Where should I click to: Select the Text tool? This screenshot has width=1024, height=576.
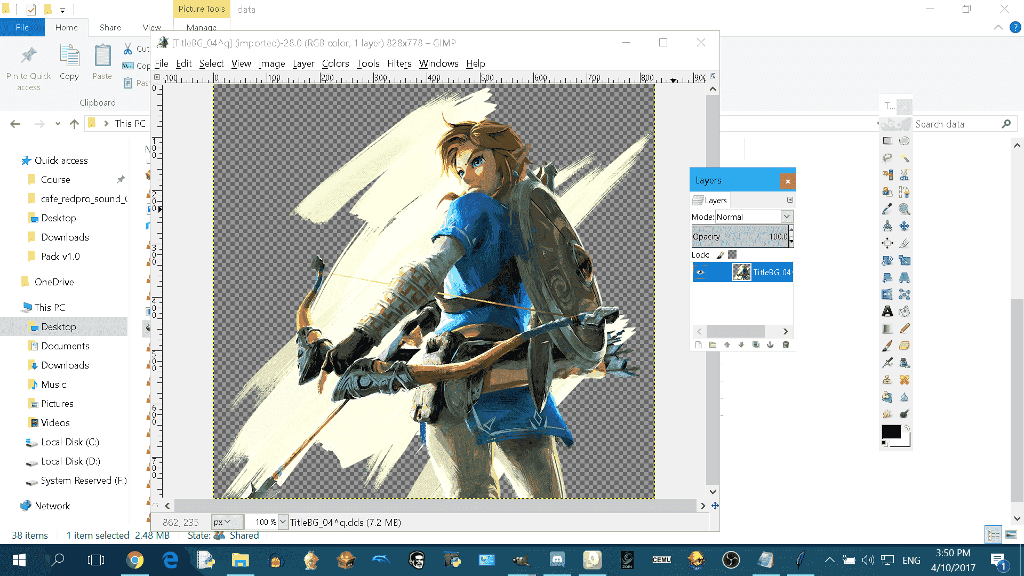(887, 311)
